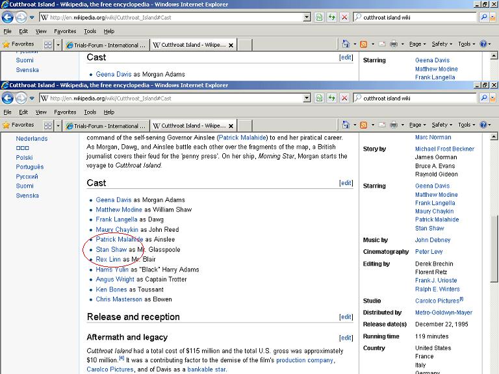This screenshot has height=374, width=499.
Task: Click the URL address field in the lower window
Action: point(175,98)
